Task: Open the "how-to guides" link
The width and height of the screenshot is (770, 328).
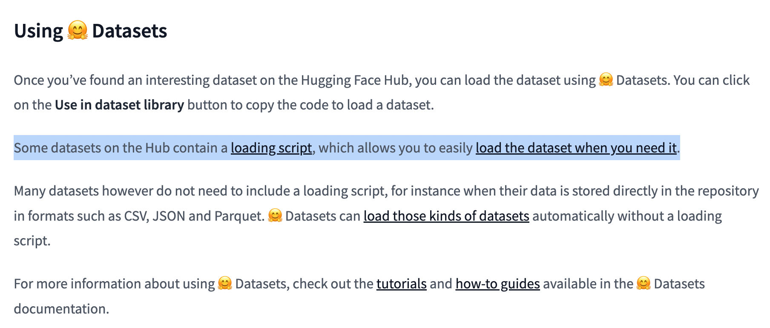Action: tap(498, 284)
